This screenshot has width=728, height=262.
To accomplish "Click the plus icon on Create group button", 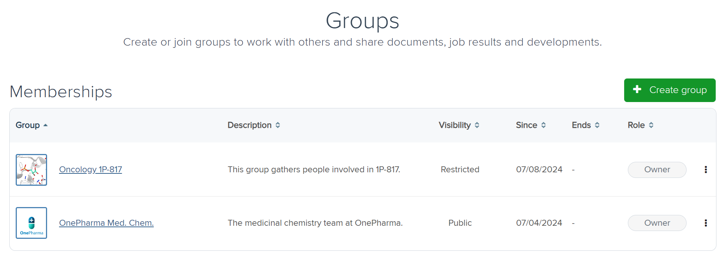I will (x=637, y=90).
